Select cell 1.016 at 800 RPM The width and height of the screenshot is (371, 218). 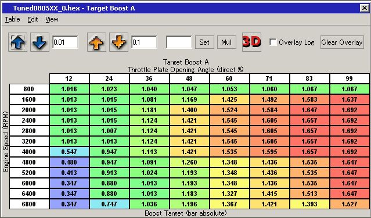pos(69,89)
